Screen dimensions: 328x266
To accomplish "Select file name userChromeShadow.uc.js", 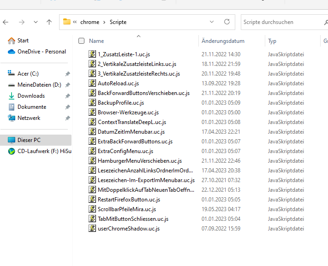I will coord(129,229).
